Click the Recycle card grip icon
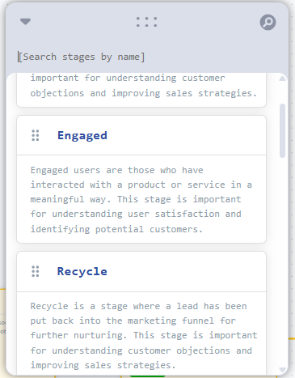 click(x=36, y=271)
